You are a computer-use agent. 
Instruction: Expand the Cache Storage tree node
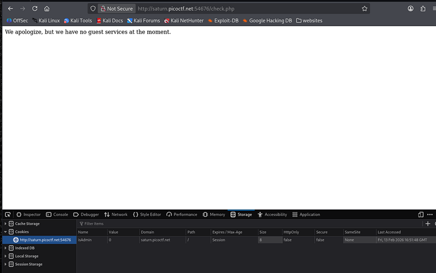pos(6,224)
